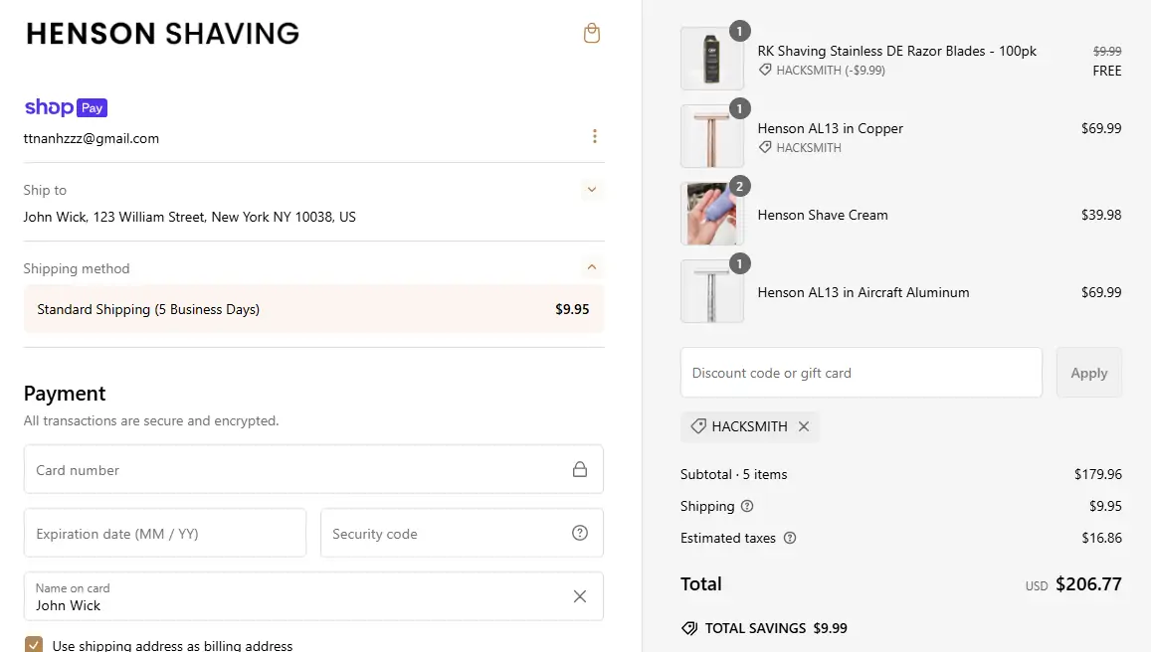Click the Shop Pay badge

click(x=66, y=106)
